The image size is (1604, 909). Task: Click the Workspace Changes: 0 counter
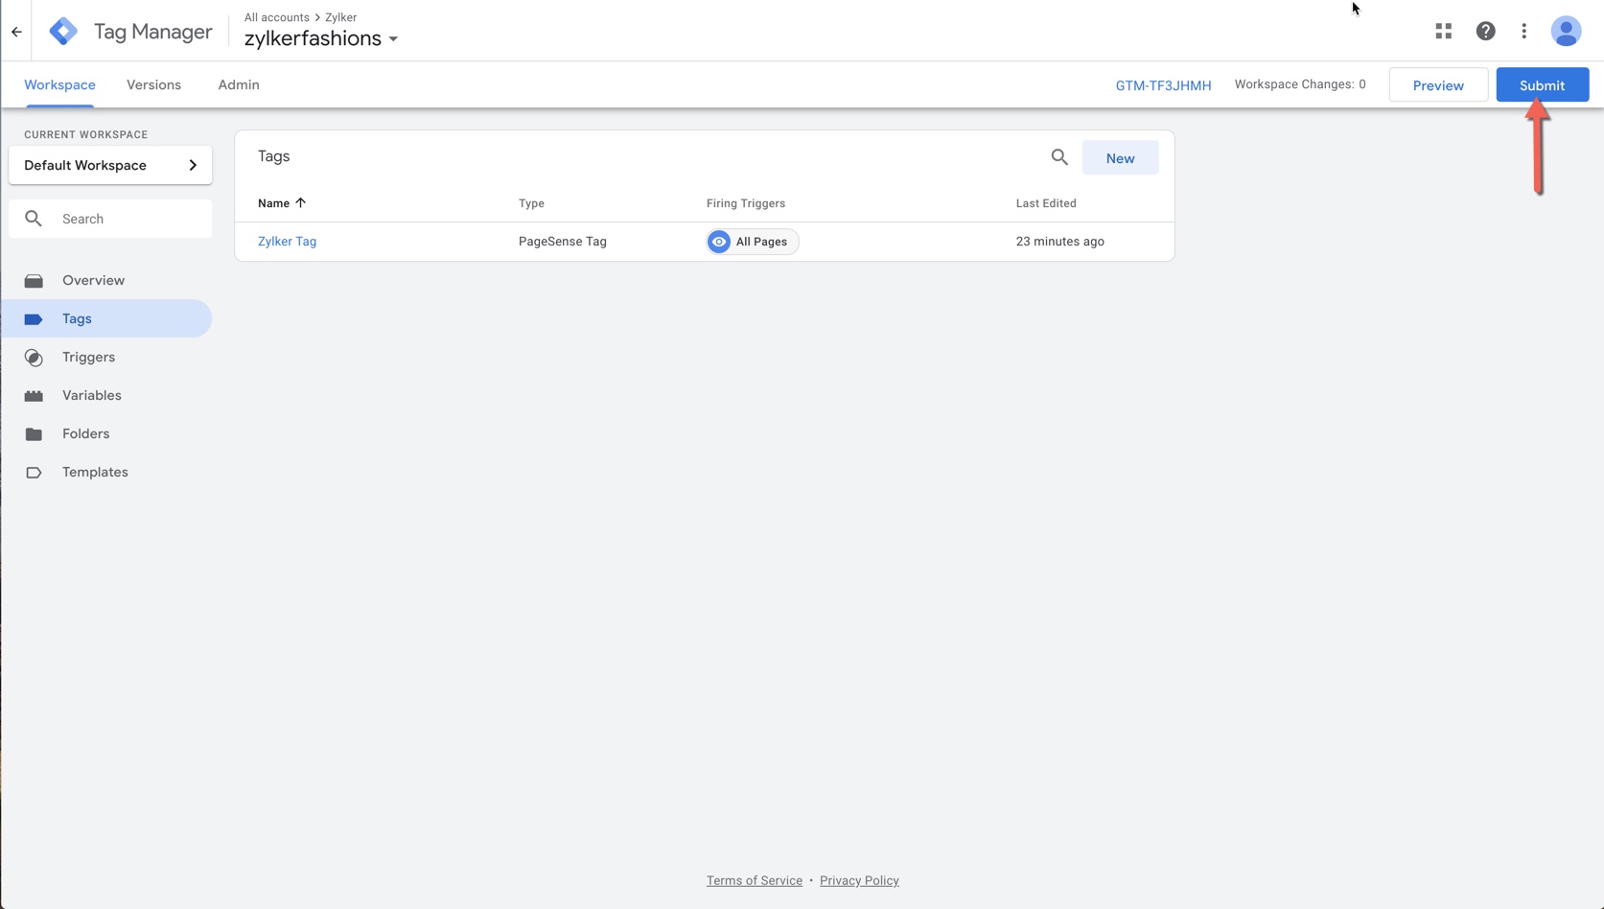tap(1300, 84)
